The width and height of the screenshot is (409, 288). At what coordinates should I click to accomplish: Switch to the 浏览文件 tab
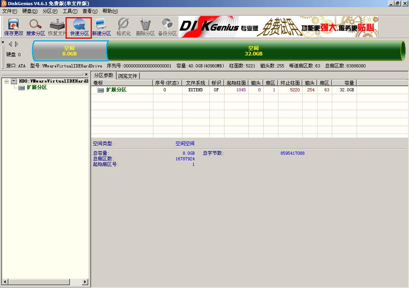(127, 76)
